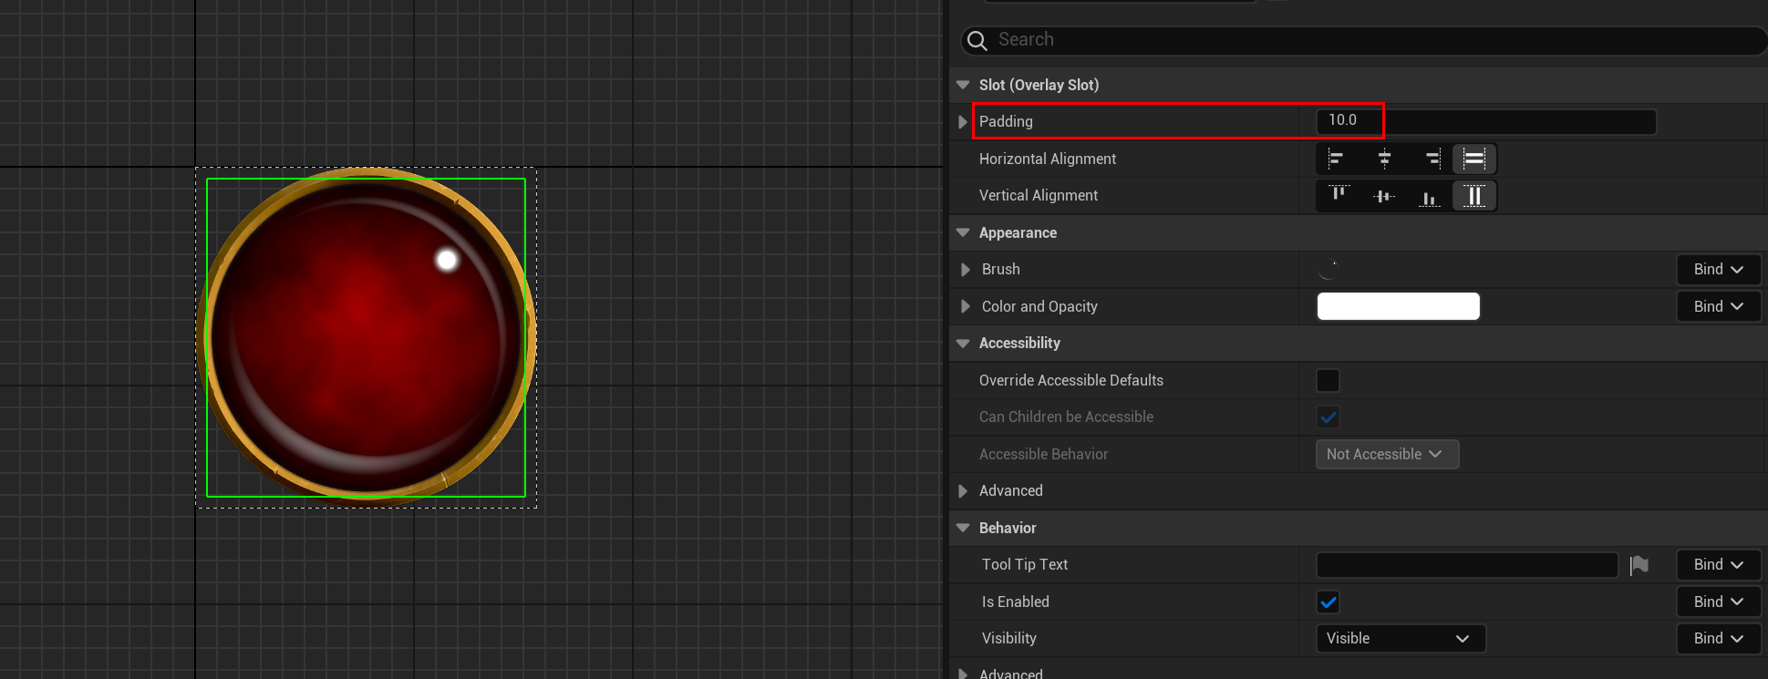The height and width of the screenshot is (679, 1768).
Task: Click the Search details field
Action: point(1363,40)
